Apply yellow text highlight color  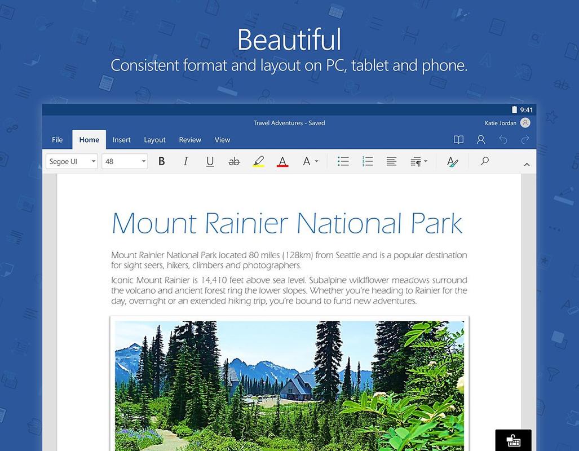258,161
